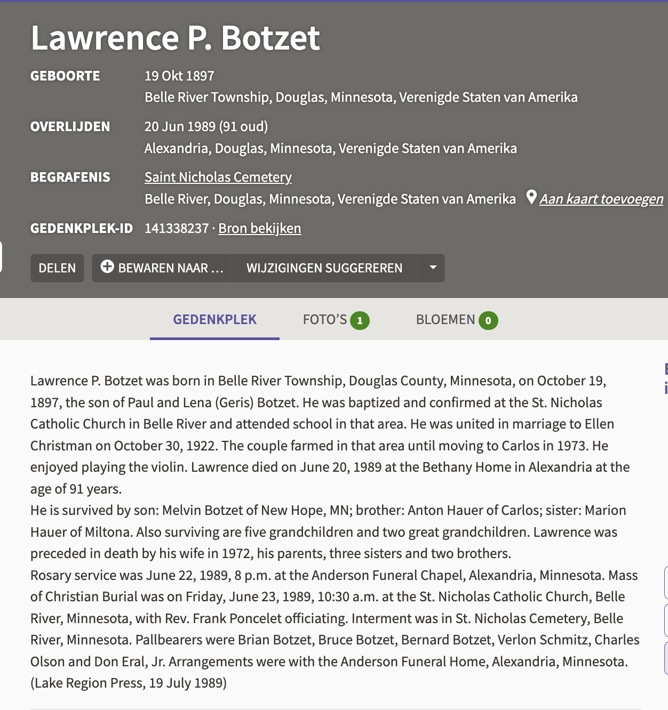Click the Aan kaart toevoegen link
668x710 pixels.
point(601,199)
